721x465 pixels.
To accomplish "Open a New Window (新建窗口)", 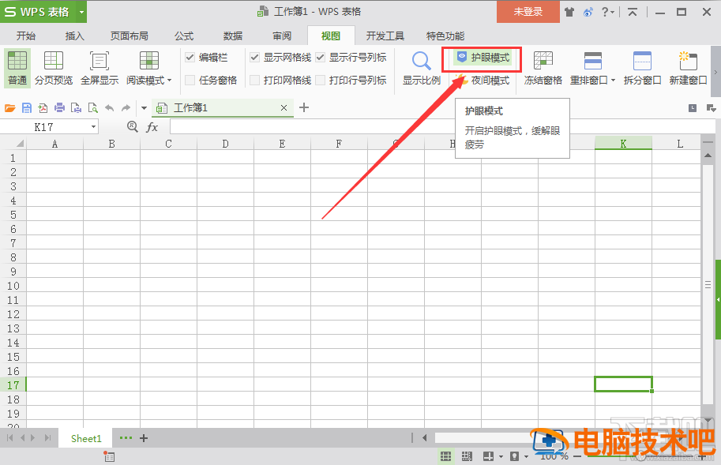I will point(688,68).
